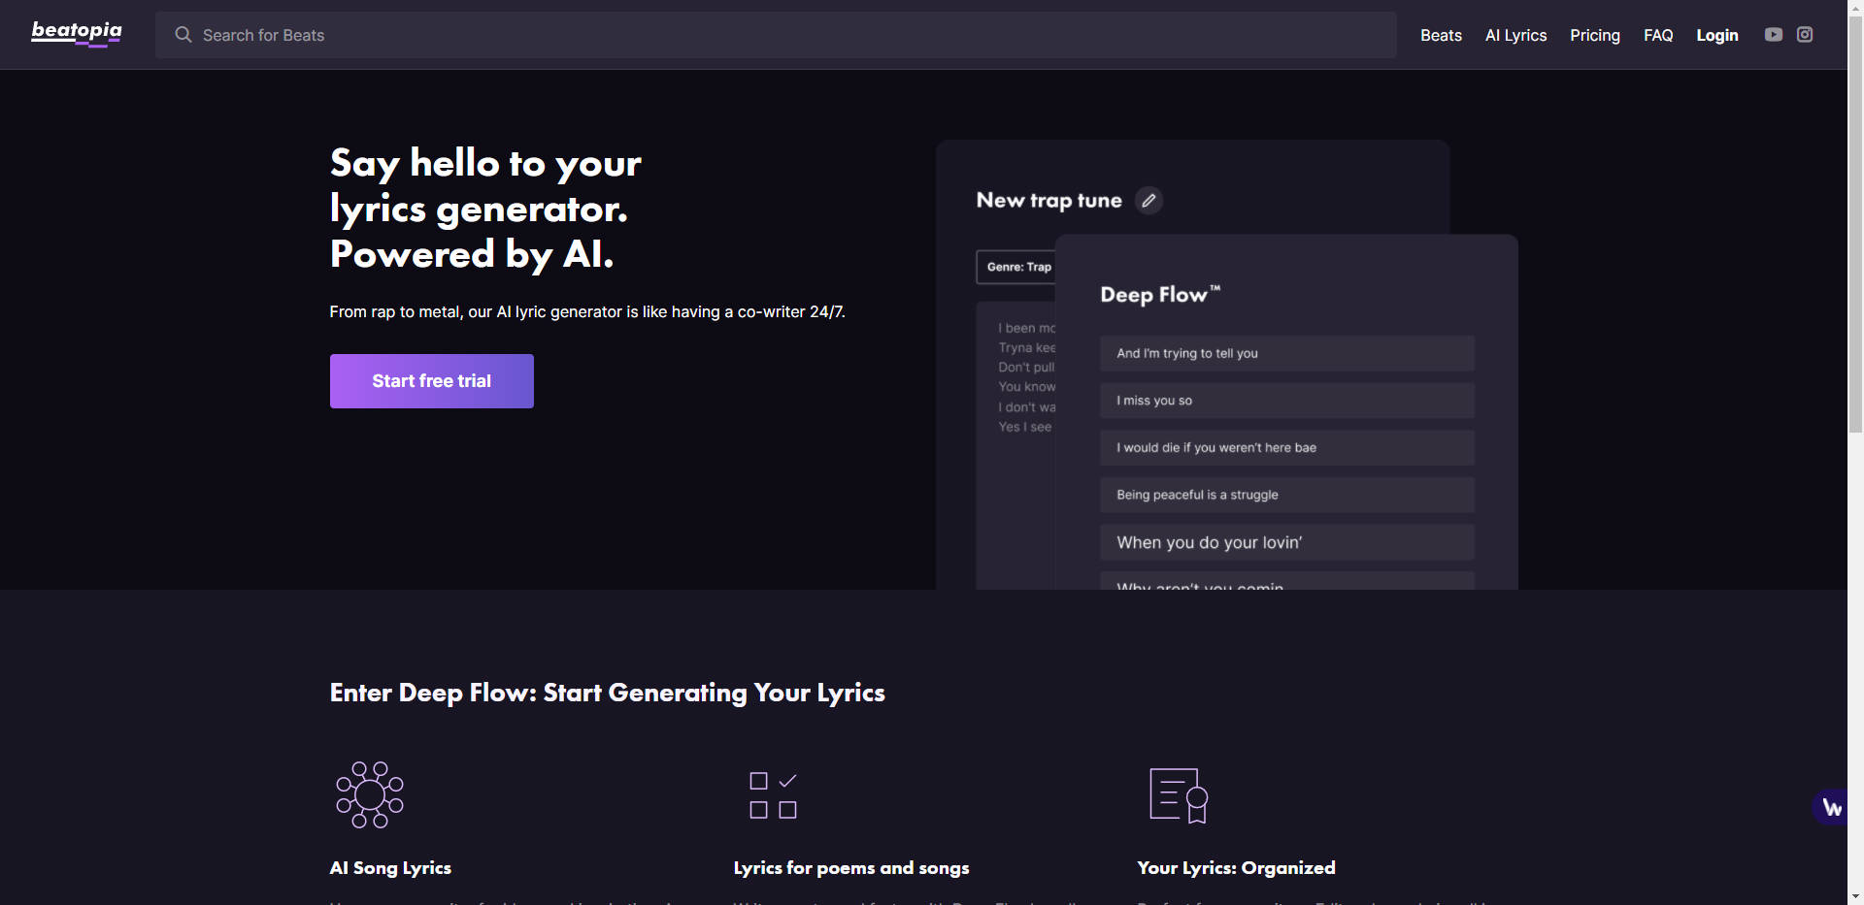Image resolution: width=1864 pixels, height=905 pixels.
Task: Go to the AI Lyrics page
Action: (1515, 35)
